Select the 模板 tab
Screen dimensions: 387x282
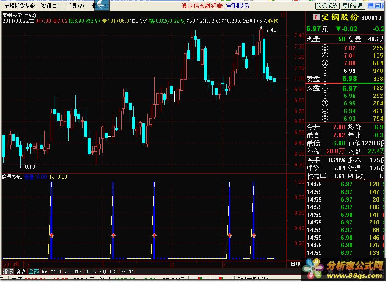(20, 271)
